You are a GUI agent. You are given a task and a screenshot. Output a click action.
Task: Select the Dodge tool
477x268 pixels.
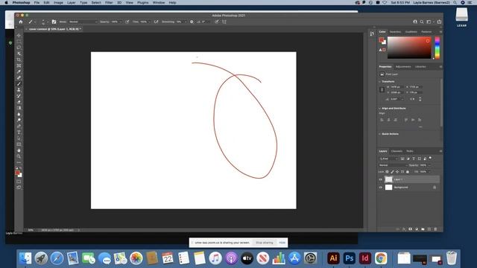(19, 121)
